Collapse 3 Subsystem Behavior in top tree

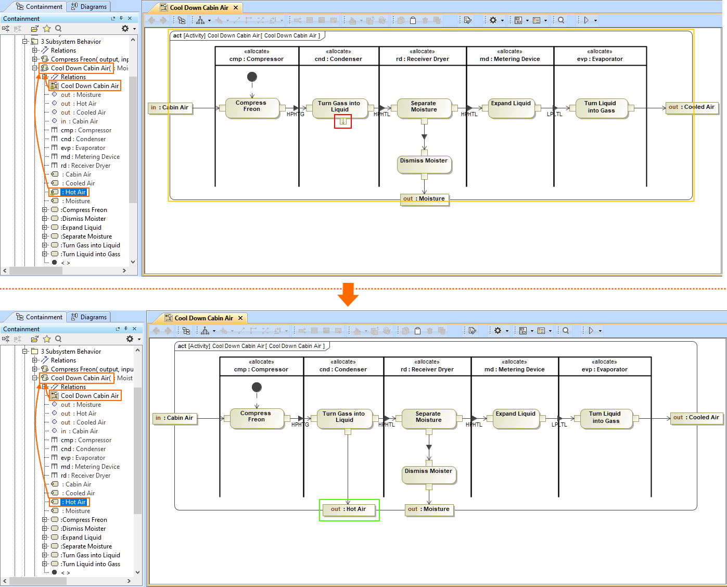click(x=25, y=42)
